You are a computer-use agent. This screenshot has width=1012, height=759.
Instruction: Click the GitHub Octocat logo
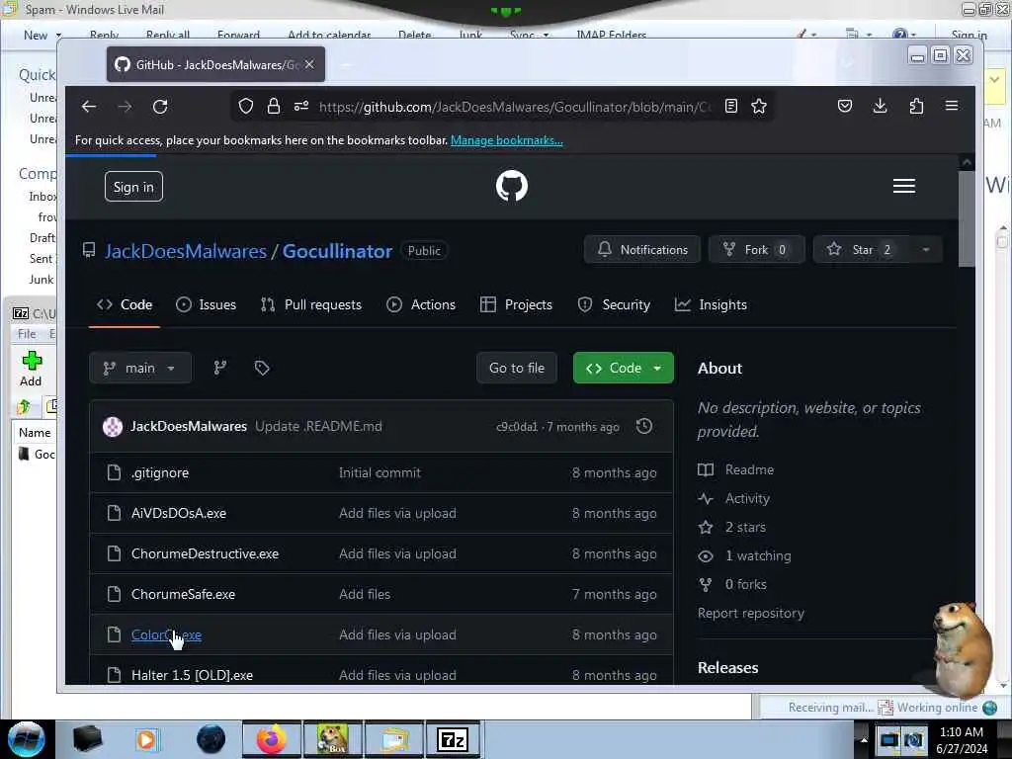[512, 186]
